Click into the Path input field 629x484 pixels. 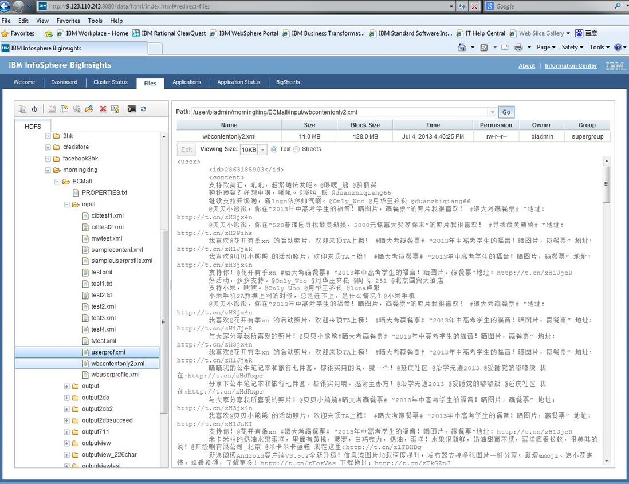click(x=340, y=112)
